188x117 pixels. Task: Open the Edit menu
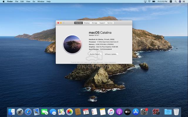click(x=22, y=1)
